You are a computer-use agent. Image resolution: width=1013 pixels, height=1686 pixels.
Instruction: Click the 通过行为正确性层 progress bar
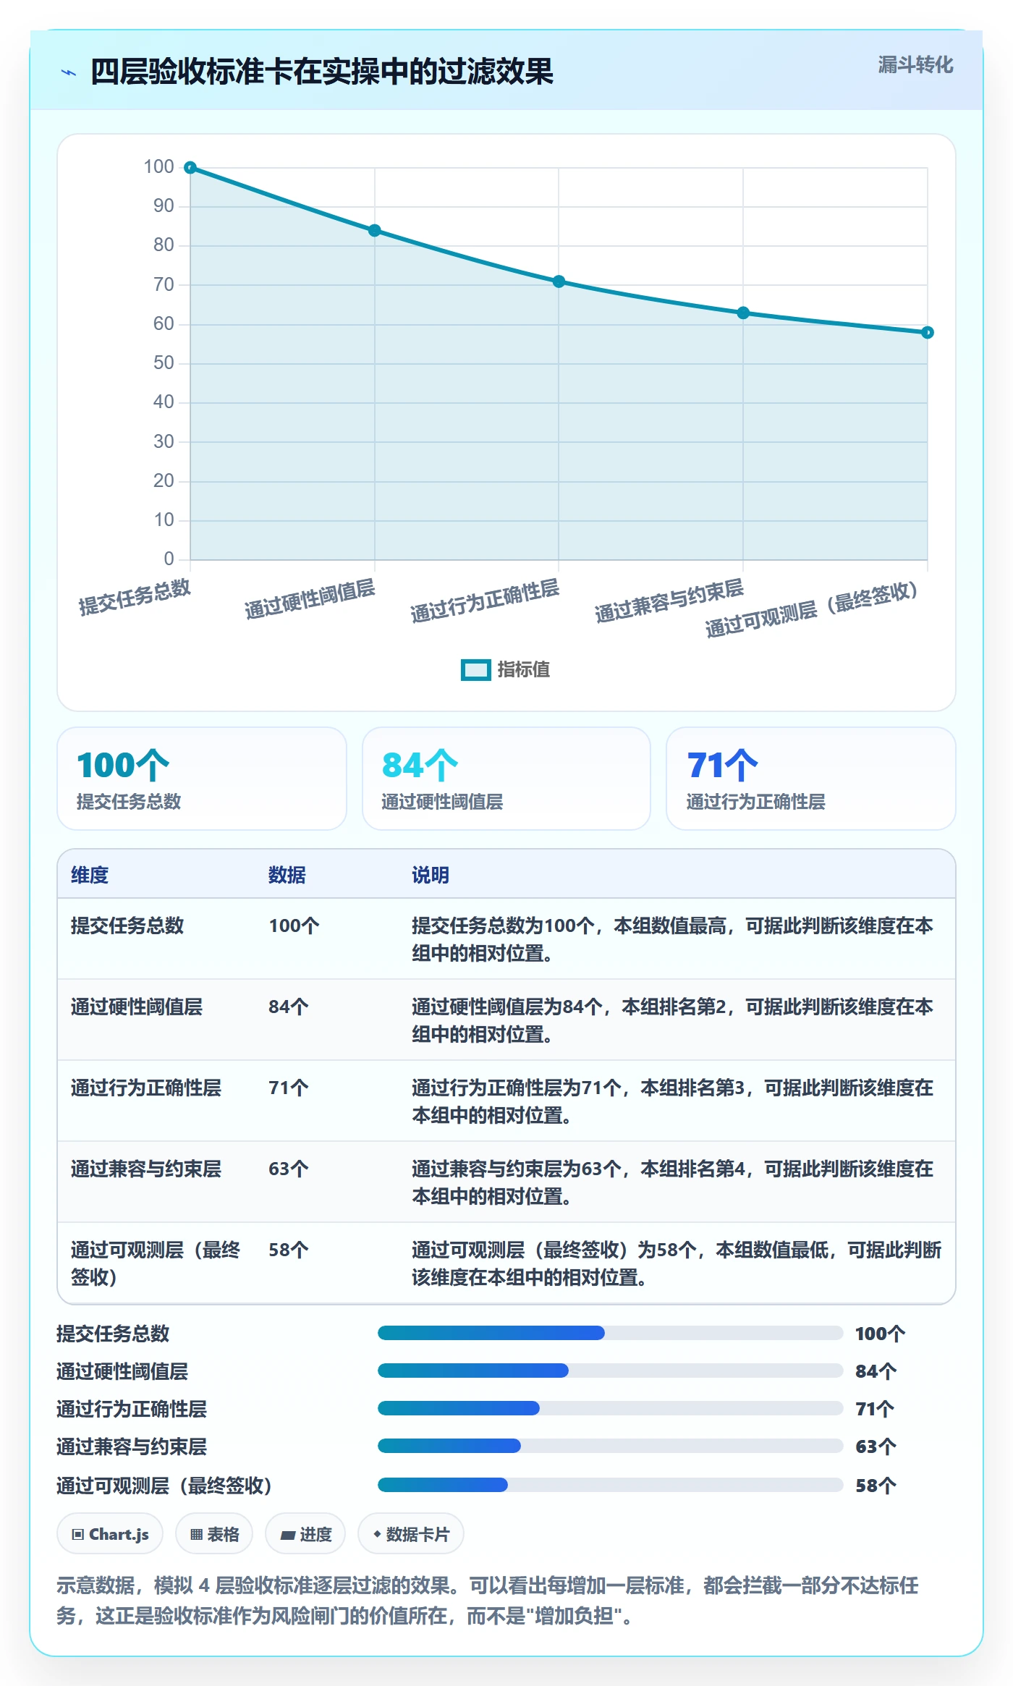click(x=610, y=1408)
